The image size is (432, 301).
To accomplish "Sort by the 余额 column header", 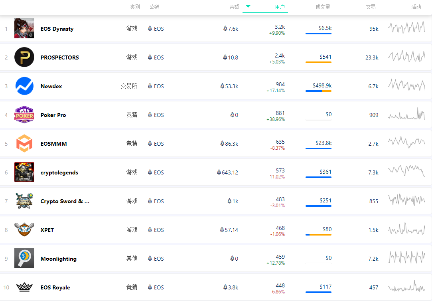I will point(234,7).
